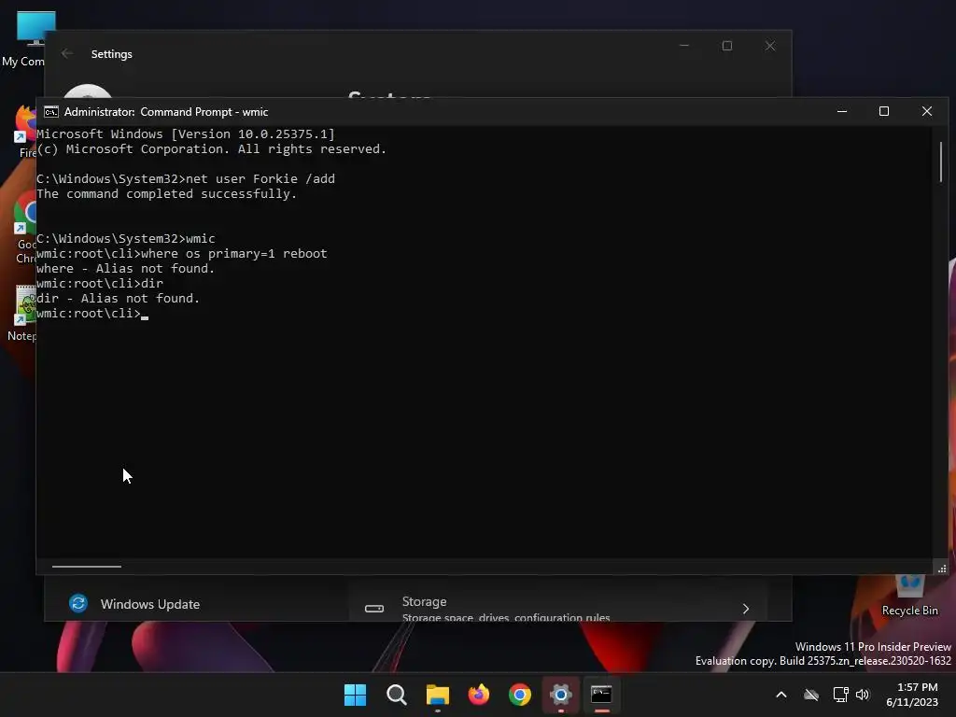Select Recycle Bin desktop icon
The image size is (956, 717).
909,597
